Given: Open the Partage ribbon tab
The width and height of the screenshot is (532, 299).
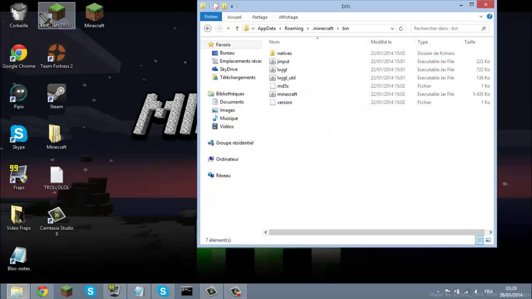Looking at the screenshot, I should click(x=260, y=17).
